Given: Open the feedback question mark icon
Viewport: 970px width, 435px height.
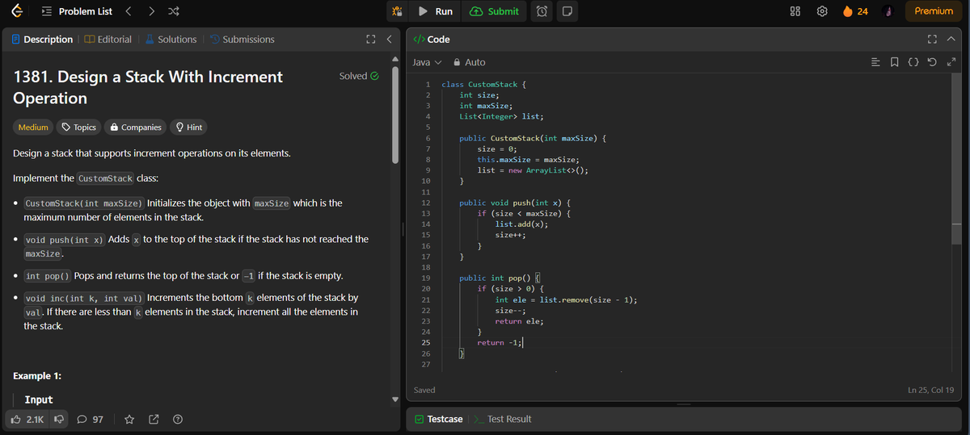Looking at the screenshot, I should coord(176,419).
